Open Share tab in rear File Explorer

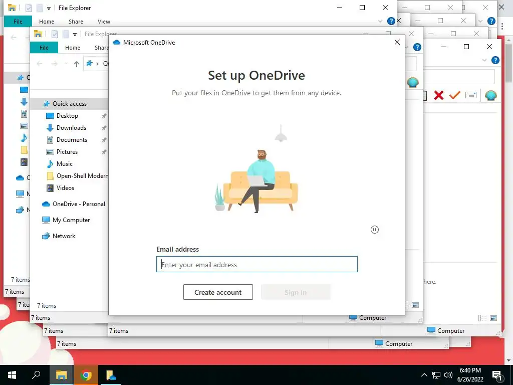(x=76, y=21)
